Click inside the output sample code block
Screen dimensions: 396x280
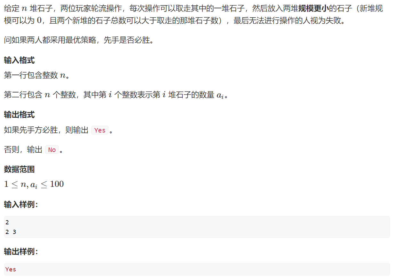(197, 269)
